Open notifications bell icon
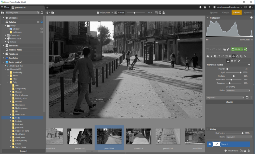 200,7
